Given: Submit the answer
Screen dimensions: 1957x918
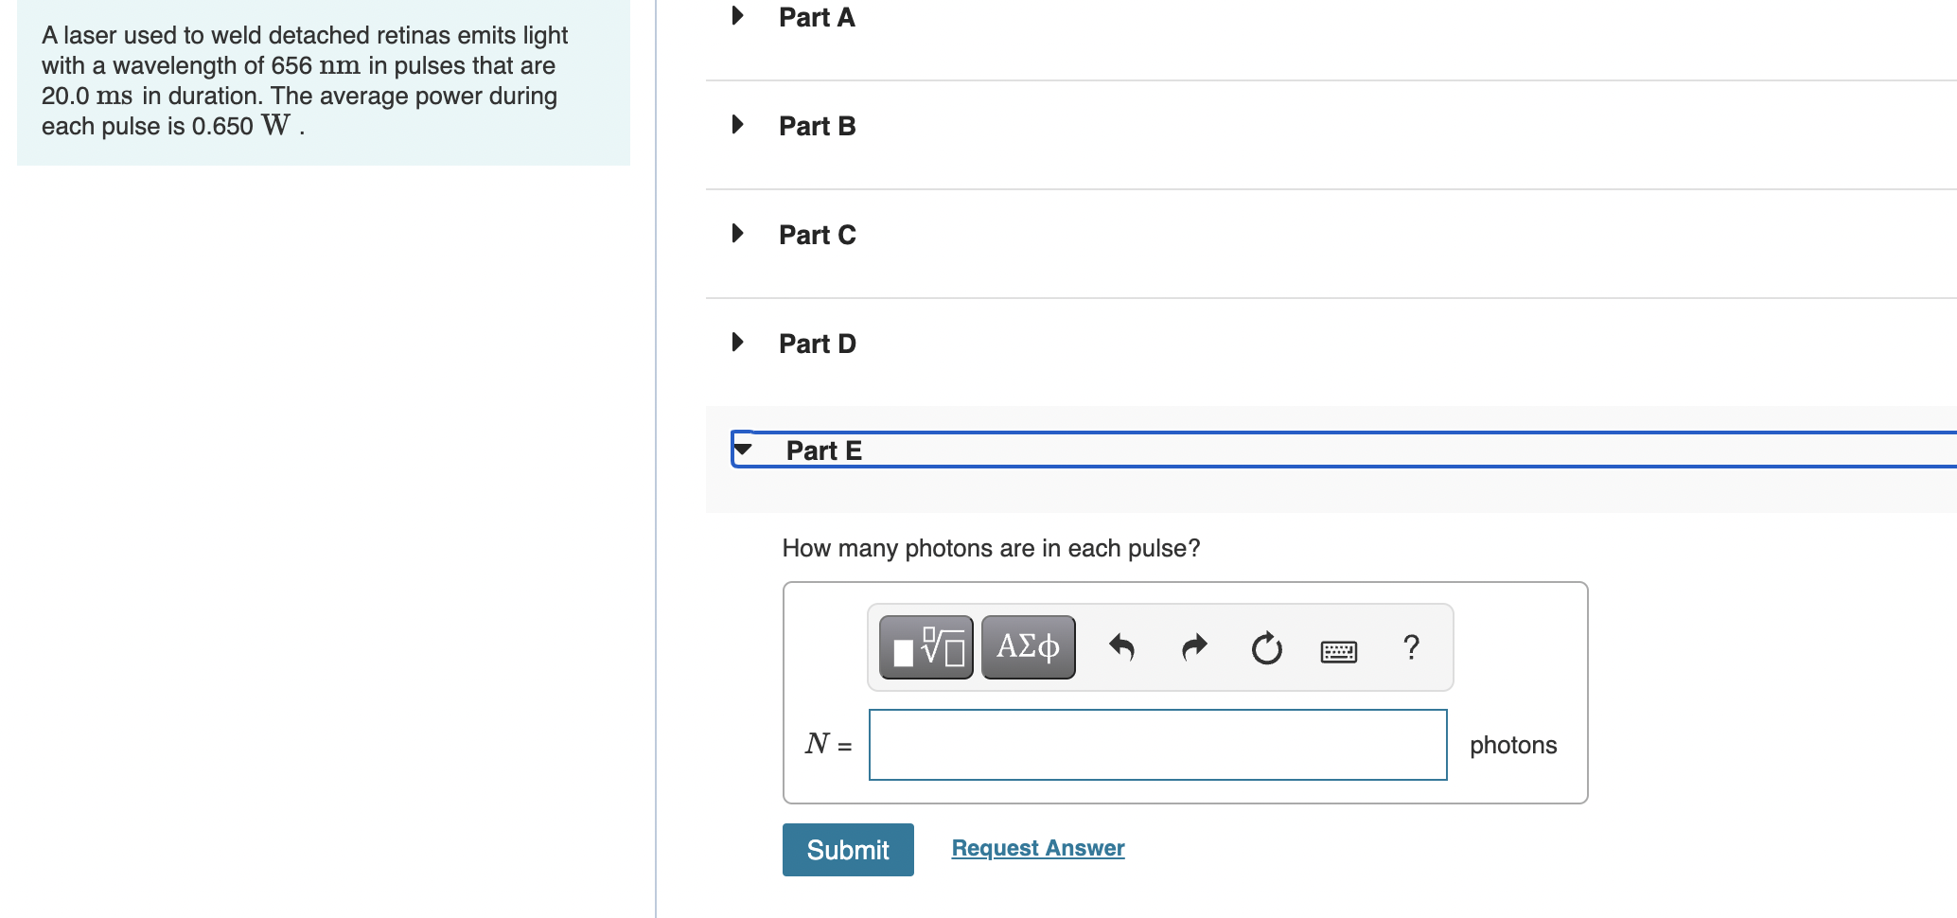Looking at the screenshot, I should click(x=848, y=850).
